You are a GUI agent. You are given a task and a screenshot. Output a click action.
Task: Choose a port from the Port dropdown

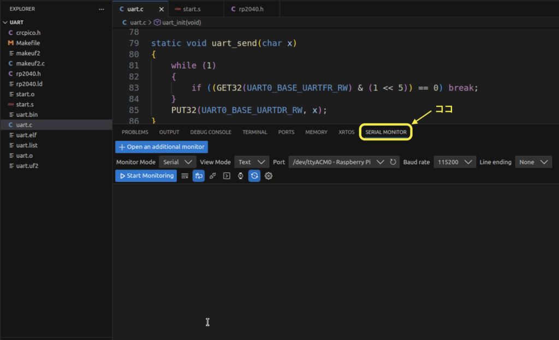pos(337,162)
